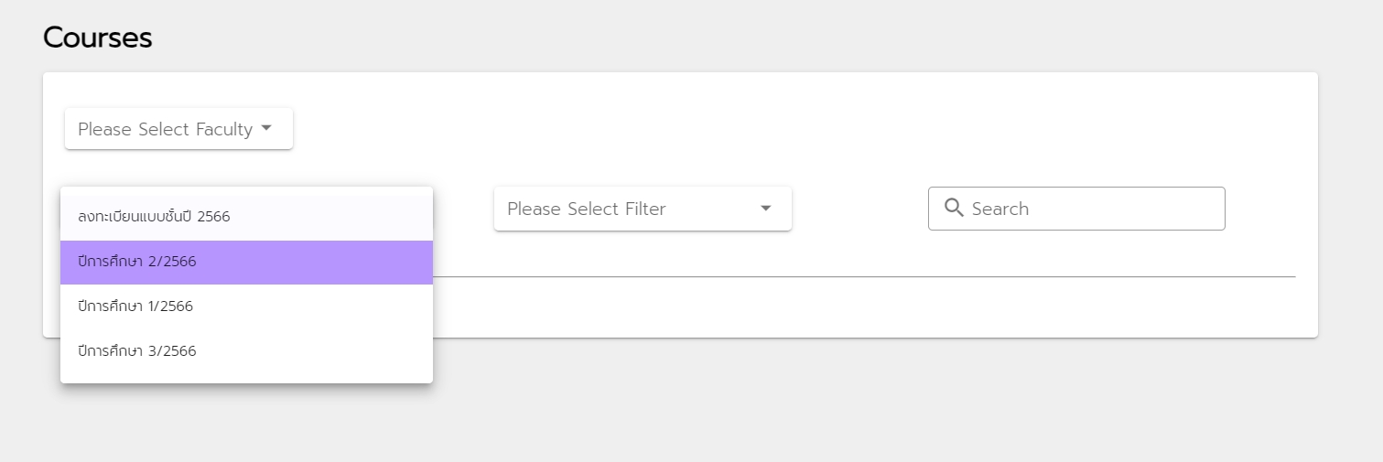Click the Search placeholder text

click(x=1000, y=209)
